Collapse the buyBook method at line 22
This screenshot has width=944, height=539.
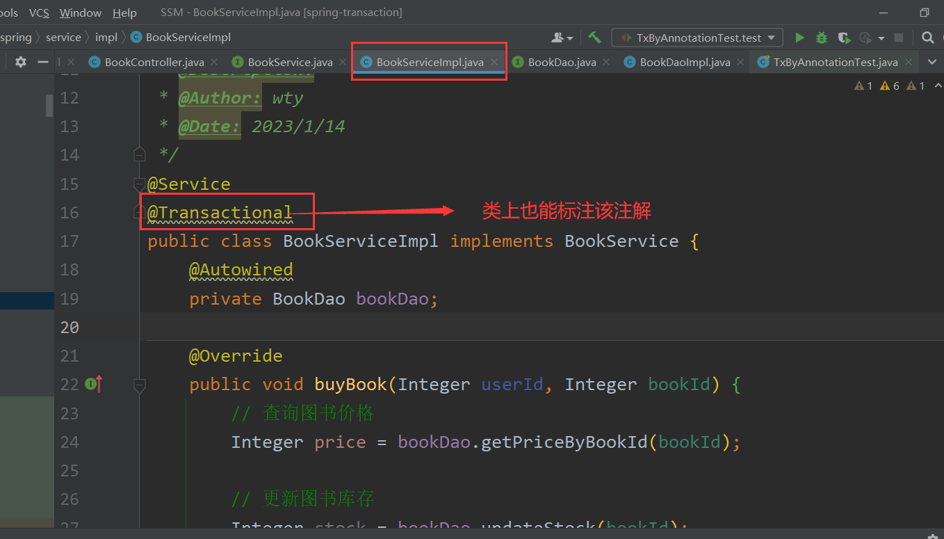140,384
